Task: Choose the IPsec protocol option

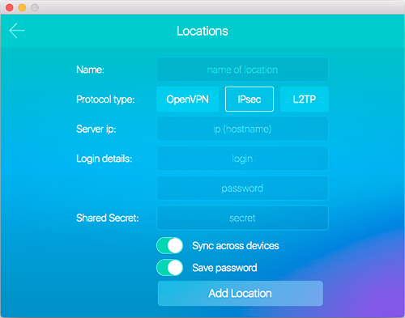Action: (249, 100)
